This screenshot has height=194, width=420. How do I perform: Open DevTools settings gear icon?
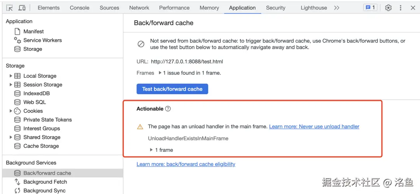point(388,8)
